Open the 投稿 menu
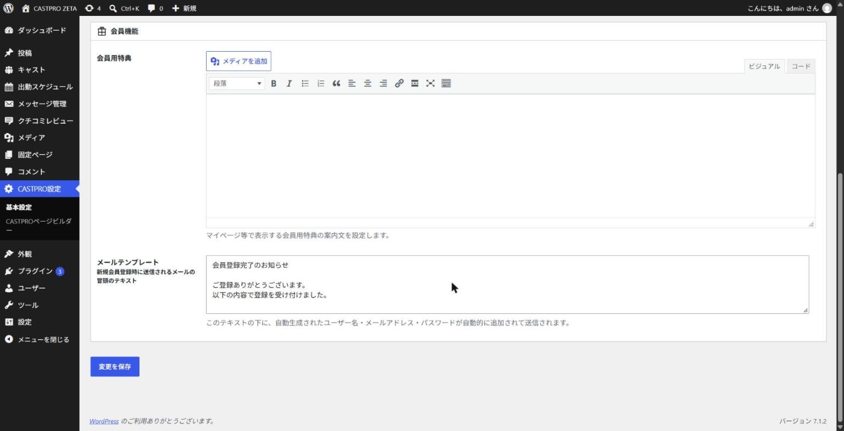844x431 pixels. [x=40, y=53]
